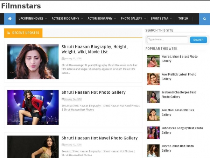Open Nusrat Jahan Latest Photo Gallery link

click(x=180, y=59)
